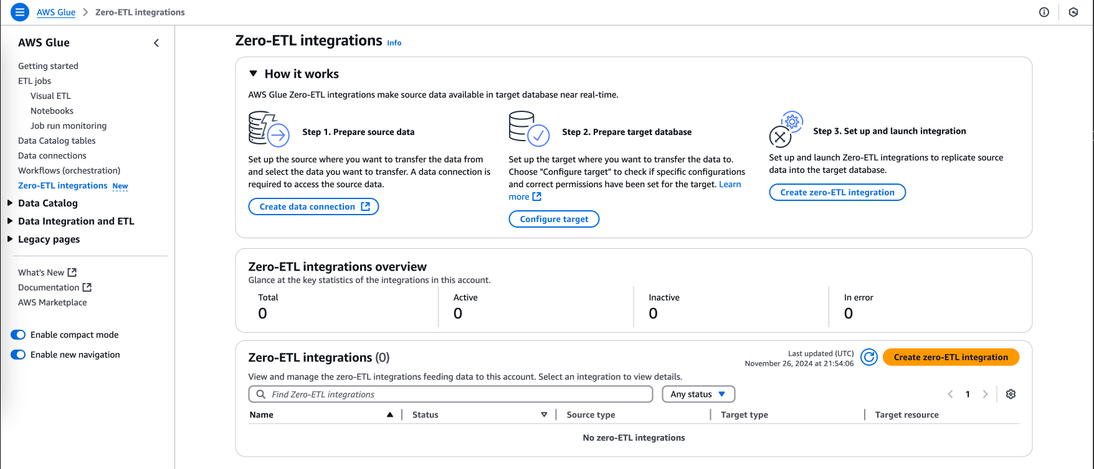The image size is (1094, 469).
Task: Click the Step 3 launch integration icon
Action: click(x=786, y=129)
